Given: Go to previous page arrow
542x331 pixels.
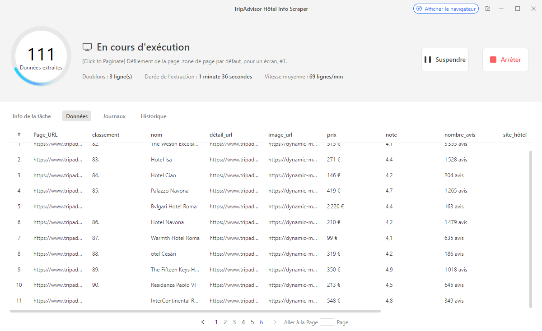Looking at the screenshot, I should point(203,322).
